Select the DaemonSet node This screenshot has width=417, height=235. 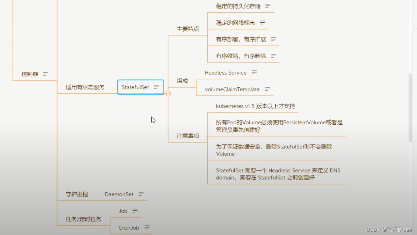(119, 194)
